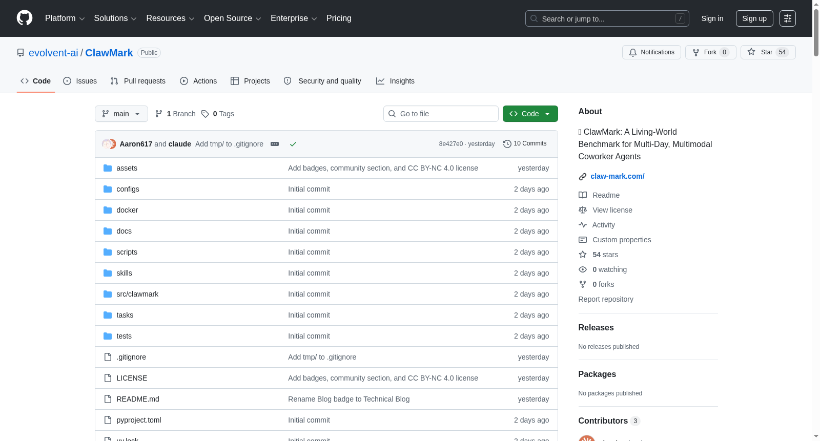The height and width of the screenshot is (441, 820).
Task: Click the Sign up button
Action: pyautogui.click(x=754, y=18)
